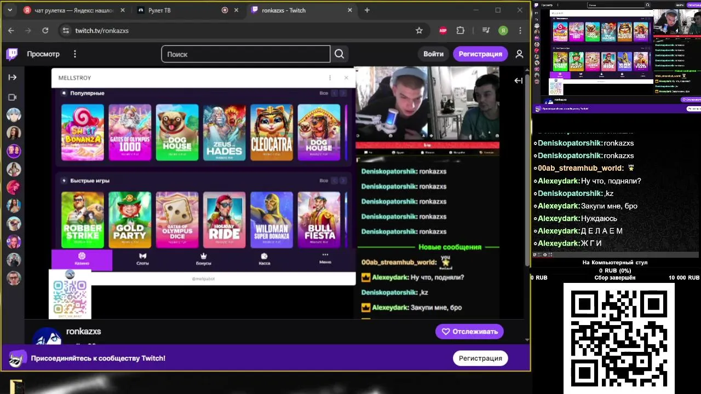Click the Twitch page scrollbar down arrow
Viewport: 701px width, 394px height.
point(527,339)
